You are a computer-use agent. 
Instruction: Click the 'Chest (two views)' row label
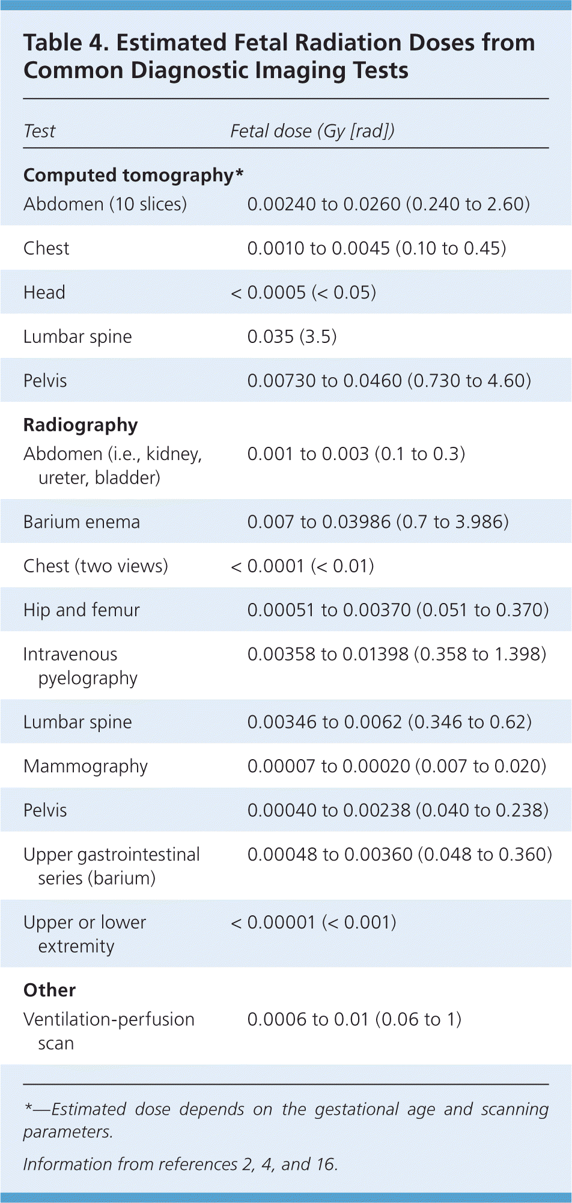96,566
